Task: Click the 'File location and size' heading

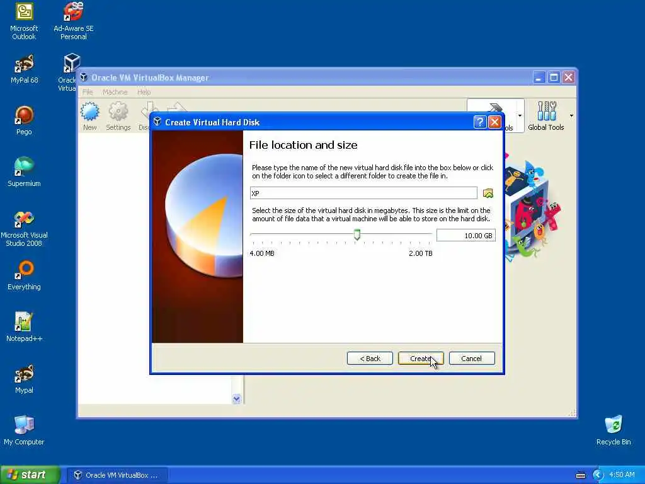Action: click(x=303, y=145)
